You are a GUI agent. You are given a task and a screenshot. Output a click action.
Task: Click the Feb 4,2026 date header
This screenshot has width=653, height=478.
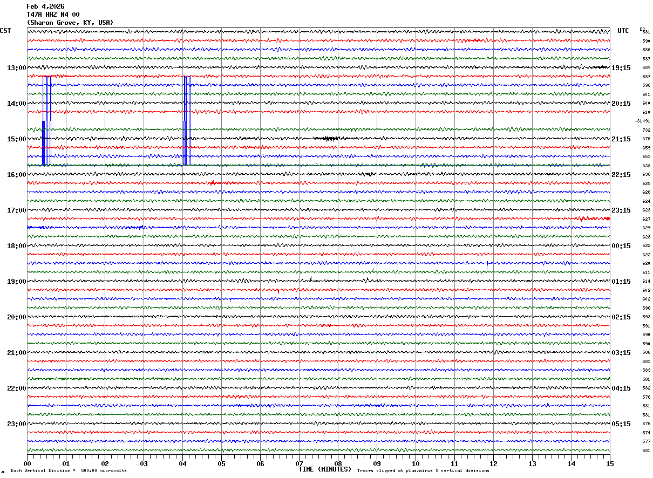pos(45,6)
